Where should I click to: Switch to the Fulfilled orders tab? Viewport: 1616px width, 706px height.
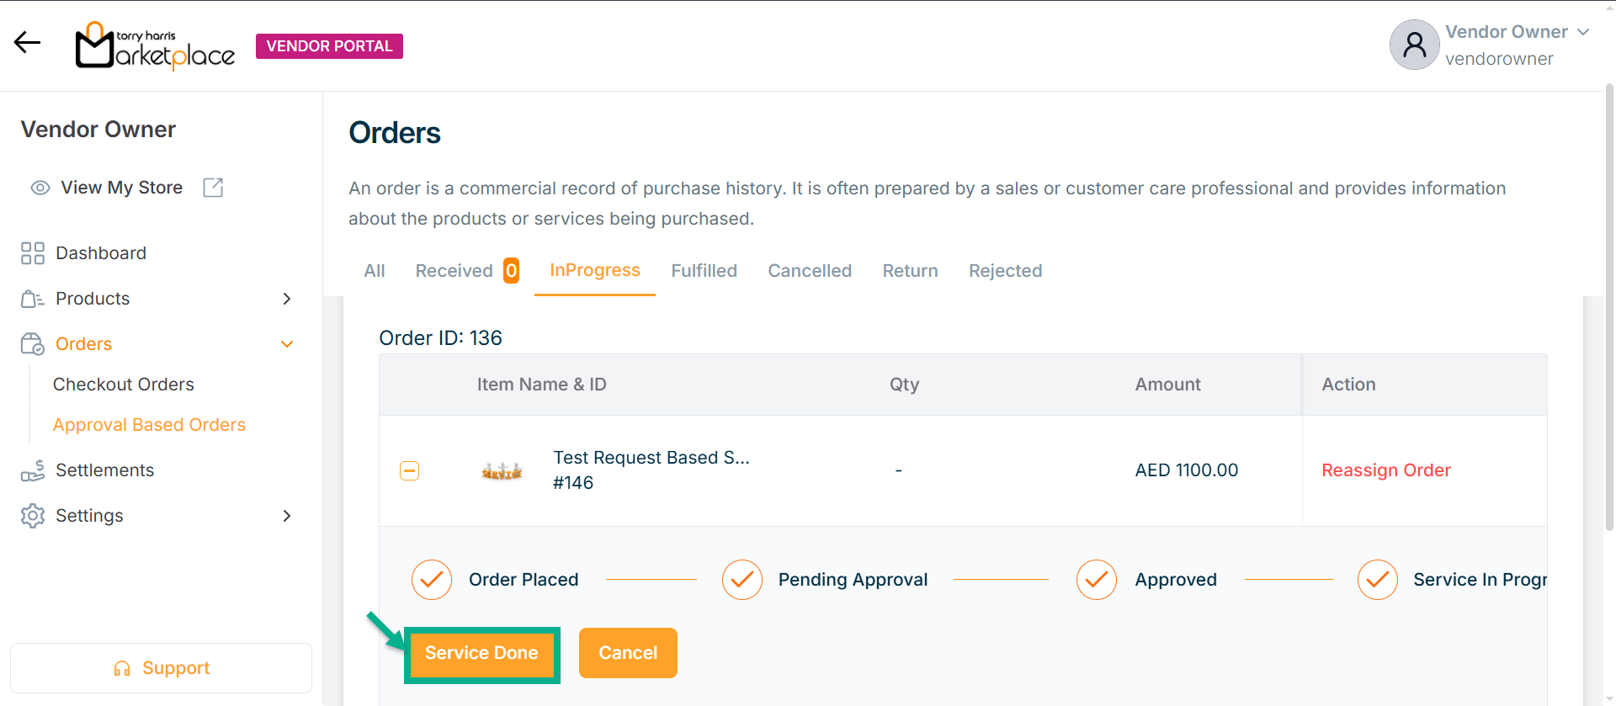coord(704,271)
